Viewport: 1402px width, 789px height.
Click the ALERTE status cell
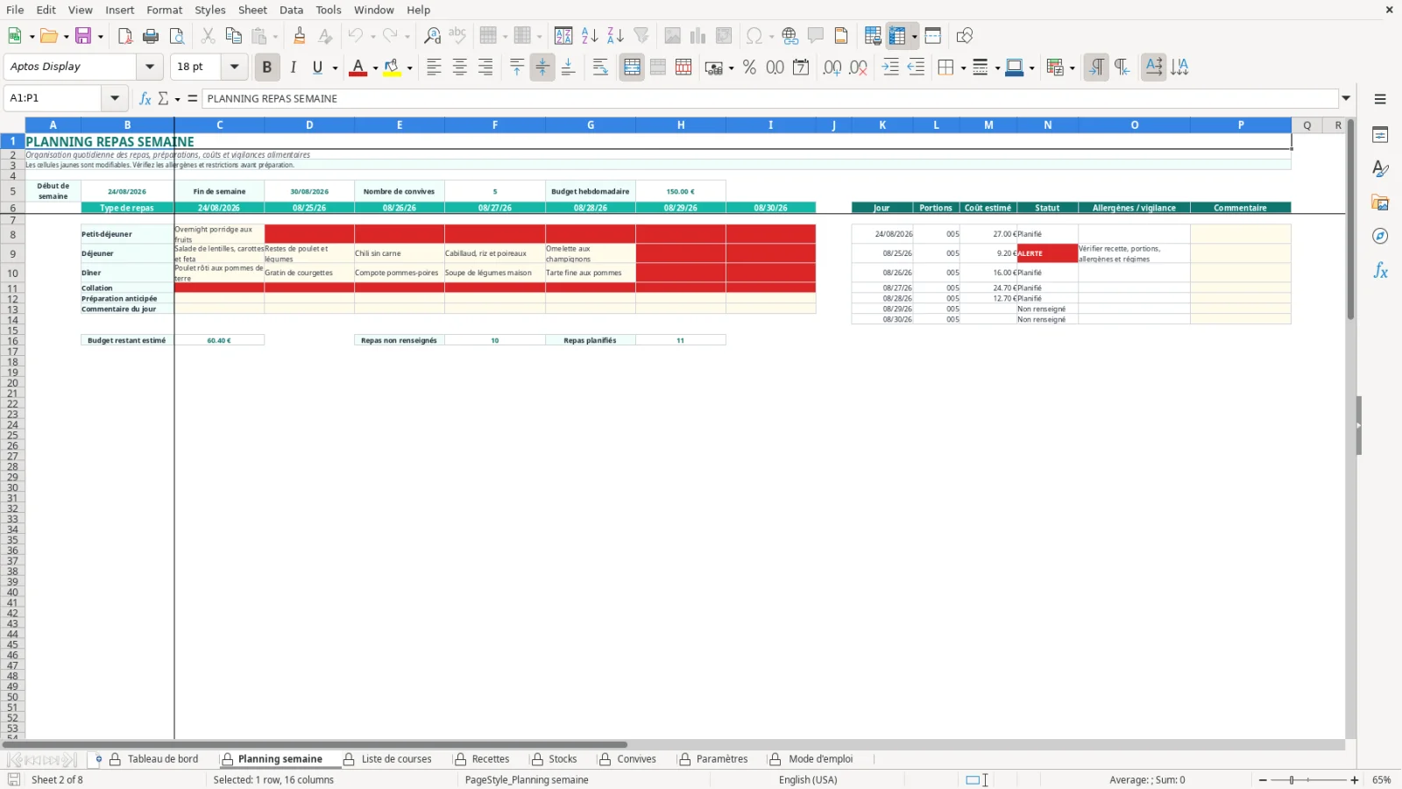click(x=1047, y=253)
